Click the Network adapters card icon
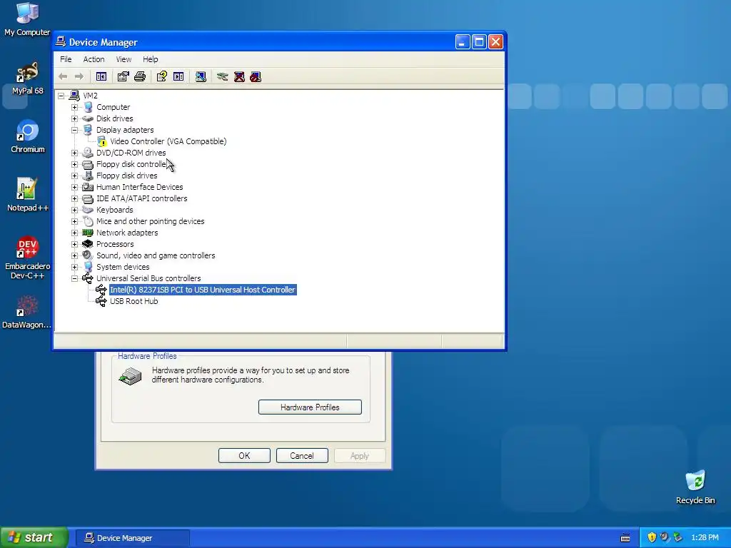Image resolution: width=731 pixels, height=548 pixels. [88, 233]
